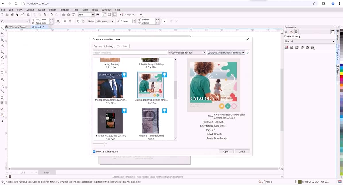Screen dimensions: 343x185
Task: Select No Transparency icon in Properties
Action: click(286, 48)
